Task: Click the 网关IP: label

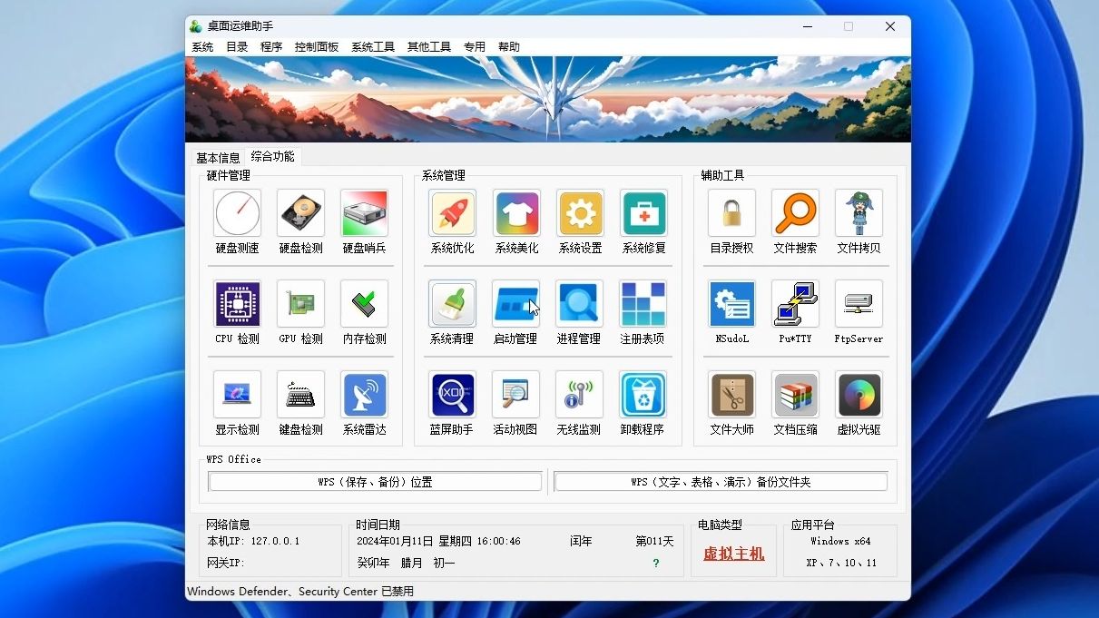Action: [x=227, y=564]
